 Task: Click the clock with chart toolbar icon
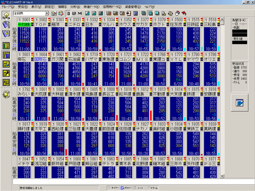[164, 13]
